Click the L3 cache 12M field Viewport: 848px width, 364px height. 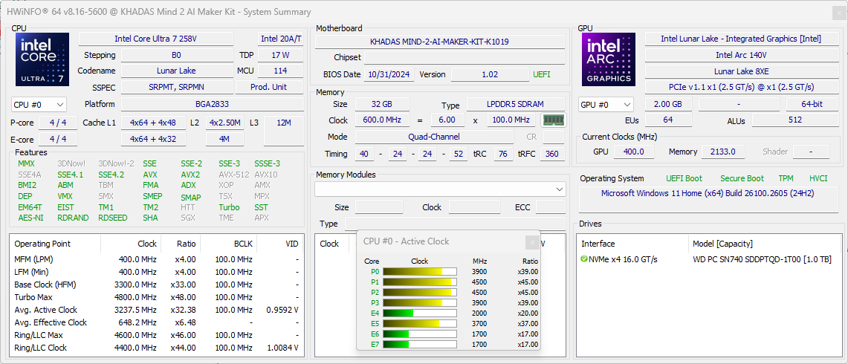[x=284, y=131]
